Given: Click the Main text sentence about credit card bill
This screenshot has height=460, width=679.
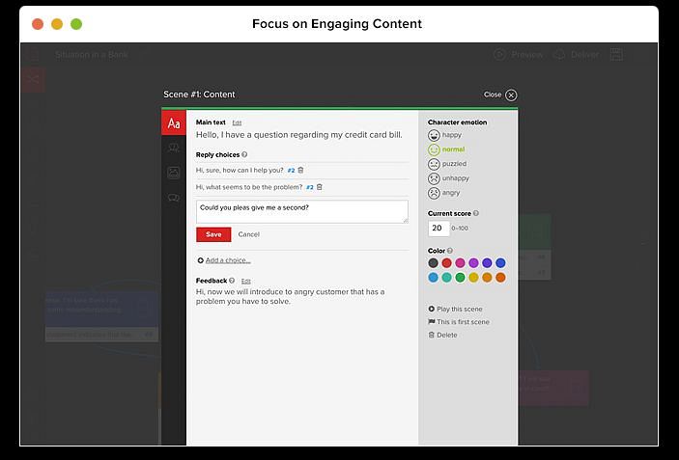Looking at the screenshot, I should point(298,135).
